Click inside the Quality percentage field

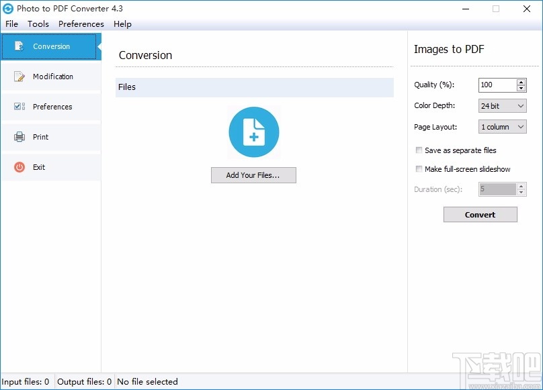tap(497, 85)
